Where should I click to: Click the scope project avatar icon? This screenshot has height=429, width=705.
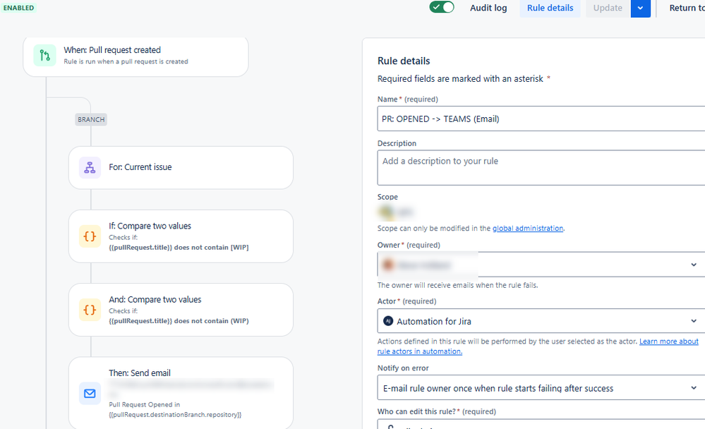386,212
